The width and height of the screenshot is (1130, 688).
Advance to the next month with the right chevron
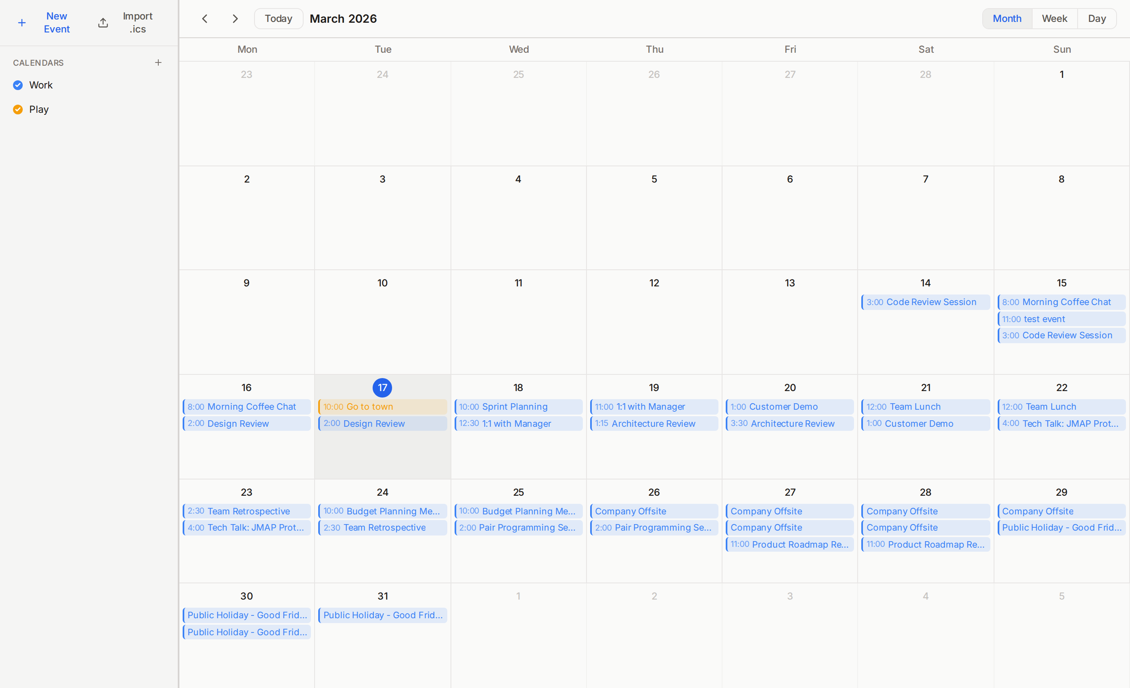click(x=235, y=18)
